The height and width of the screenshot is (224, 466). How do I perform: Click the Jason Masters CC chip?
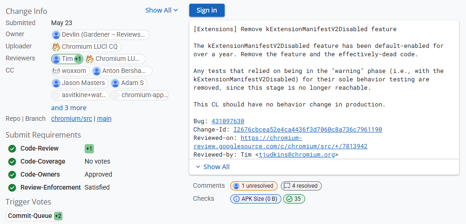click(80, 83)
